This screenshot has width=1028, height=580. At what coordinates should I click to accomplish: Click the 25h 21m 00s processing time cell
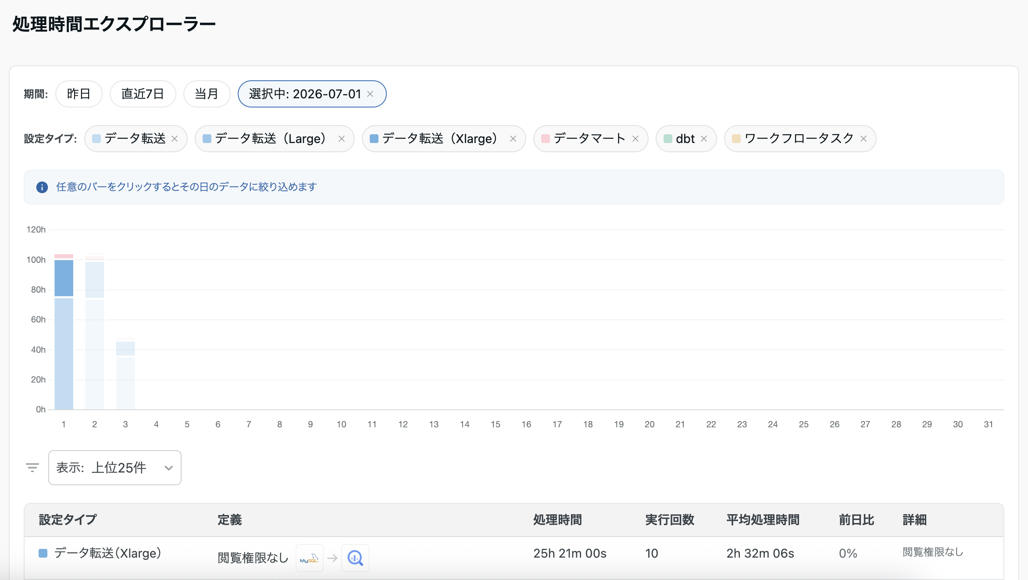click(570, 553)
